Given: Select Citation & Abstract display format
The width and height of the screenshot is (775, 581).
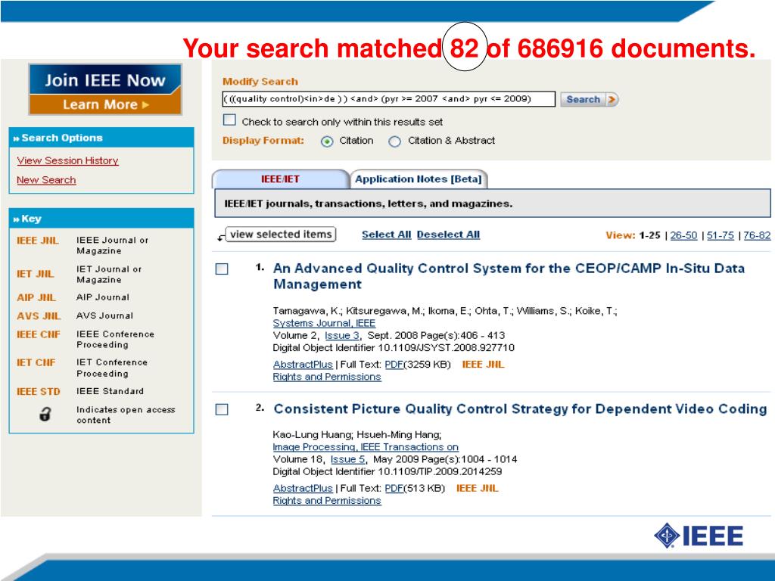Looking at the screenshot, I should 394,141.
